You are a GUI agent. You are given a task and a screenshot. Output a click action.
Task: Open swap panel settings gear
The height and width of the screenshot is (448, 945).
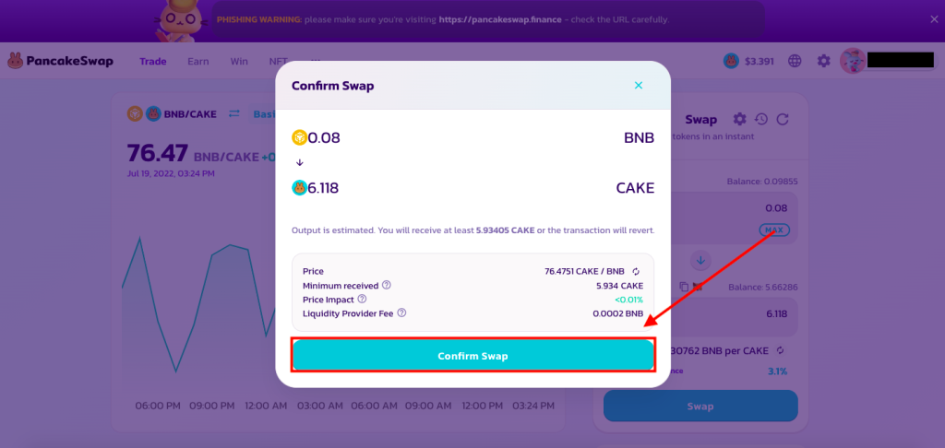point(739,119)
